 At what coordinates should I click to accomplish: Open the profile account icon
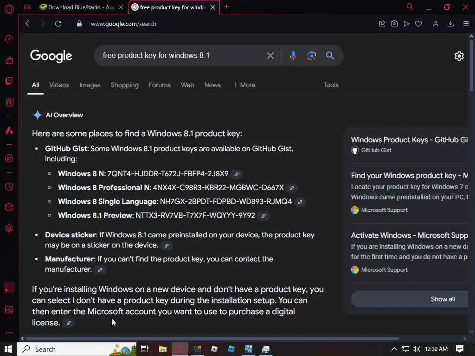435,24
